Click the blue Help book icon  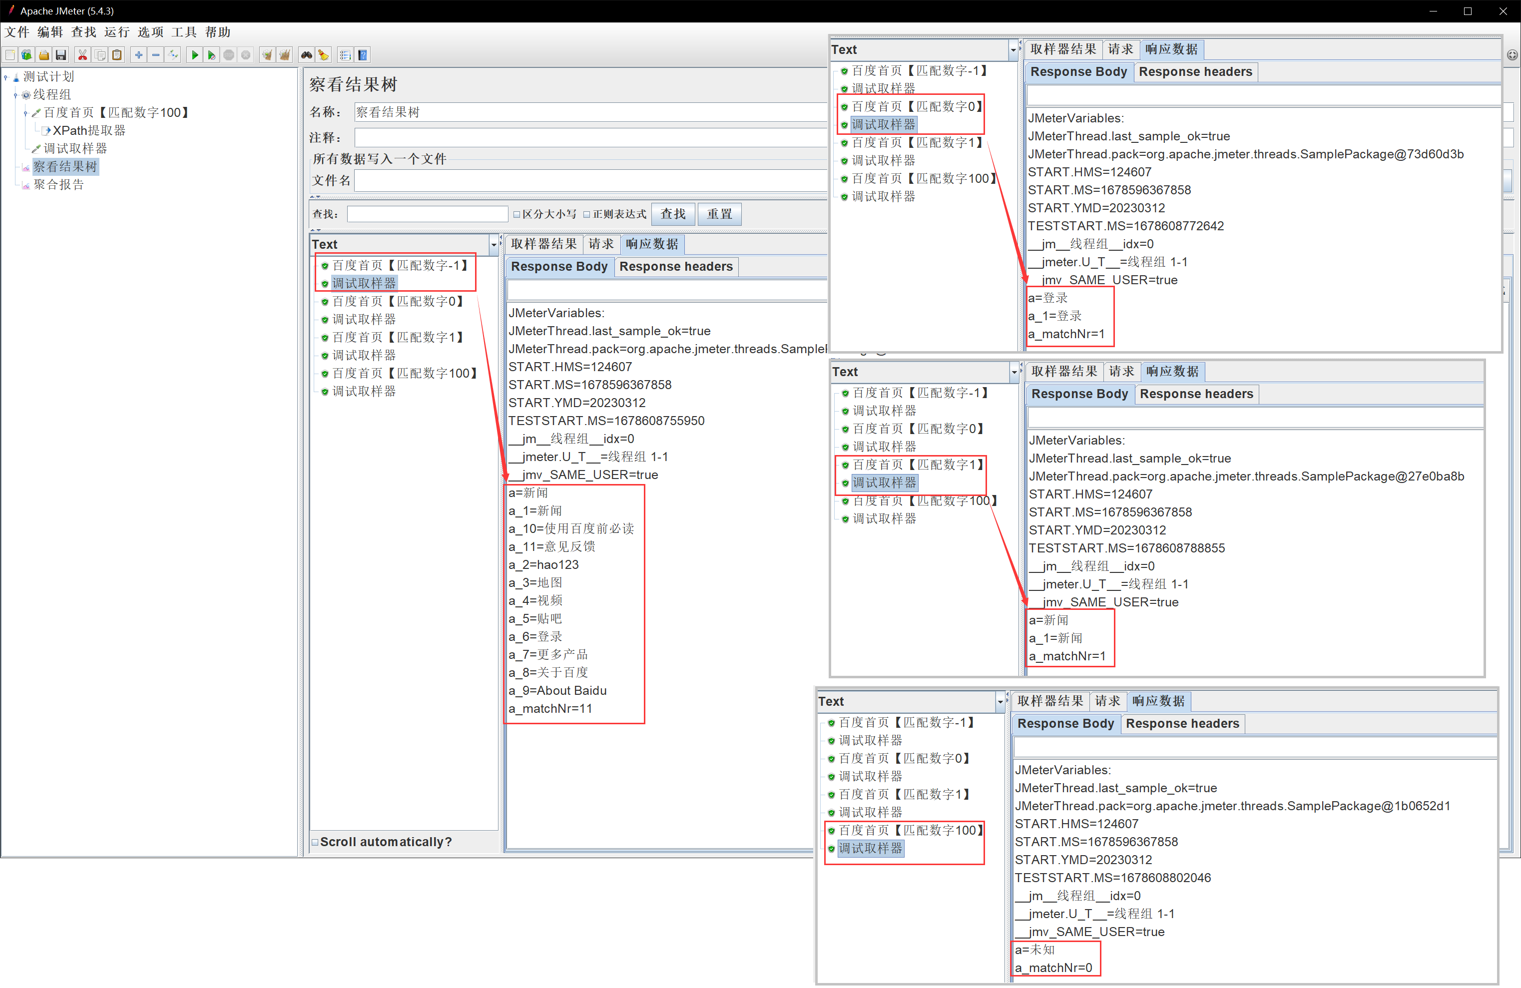click(362, 55)
